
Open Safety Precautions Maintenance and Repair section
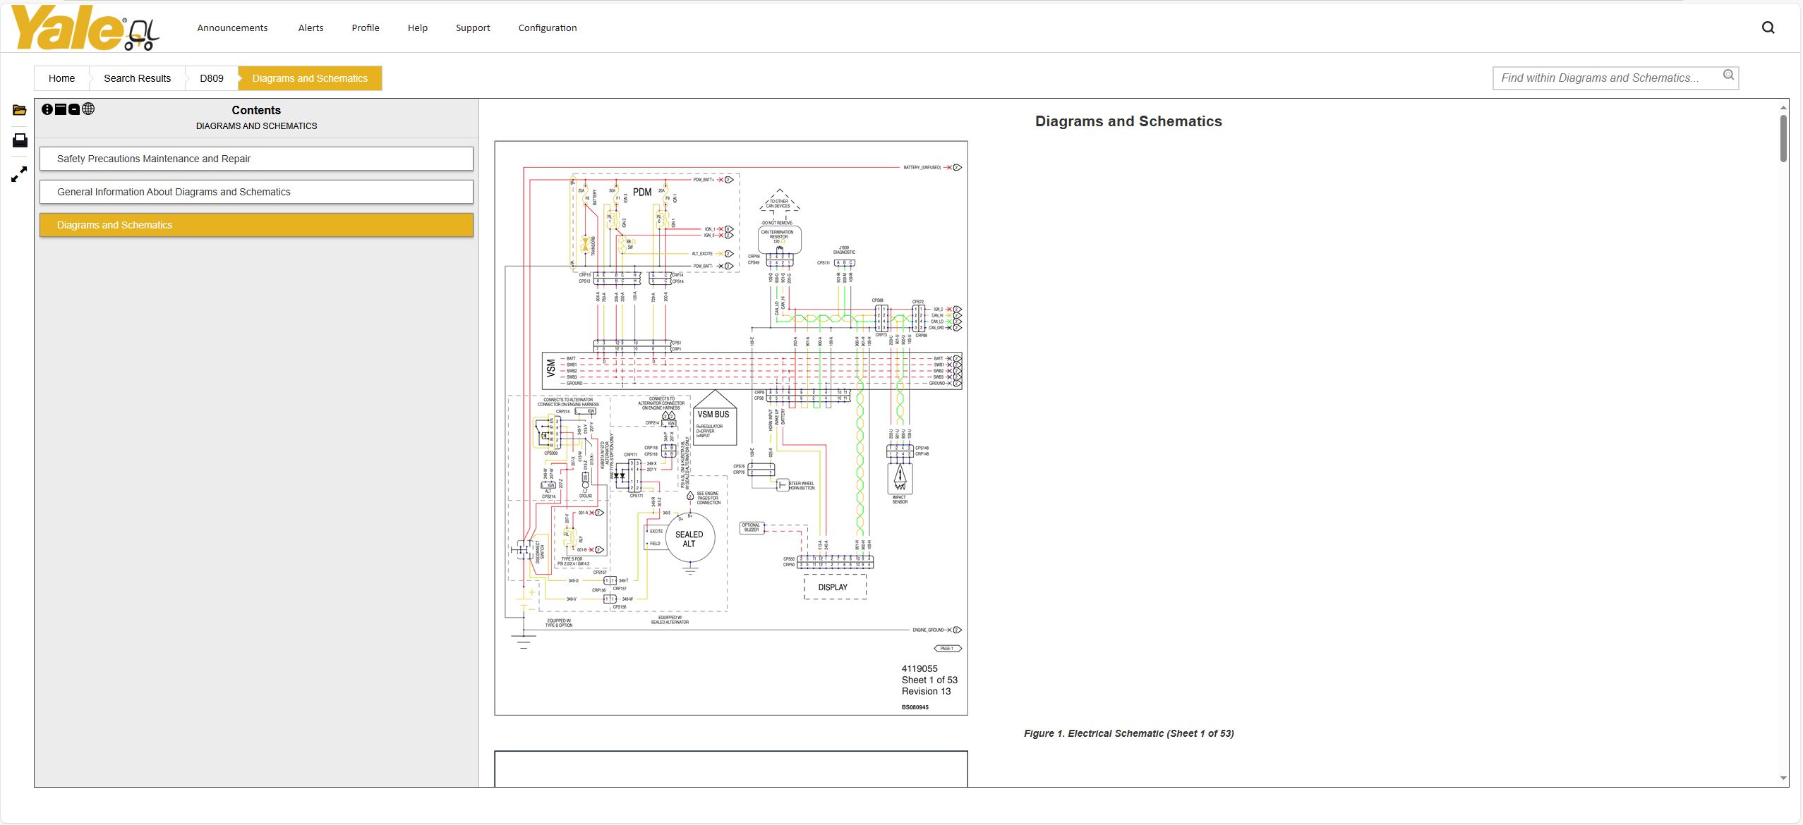(256, 159)
